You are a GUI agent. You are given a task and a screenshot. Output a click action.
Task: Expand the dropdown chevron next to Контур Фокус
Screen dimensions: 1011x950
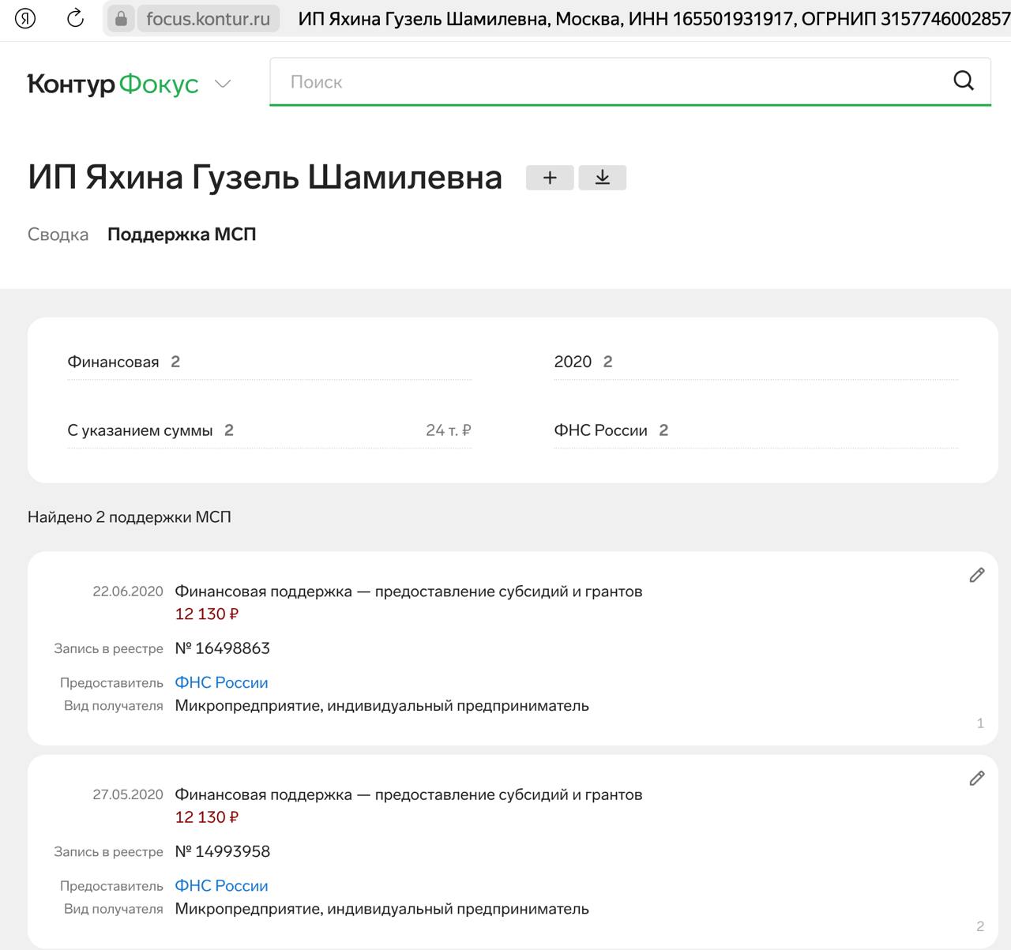[x=223, y=84]
